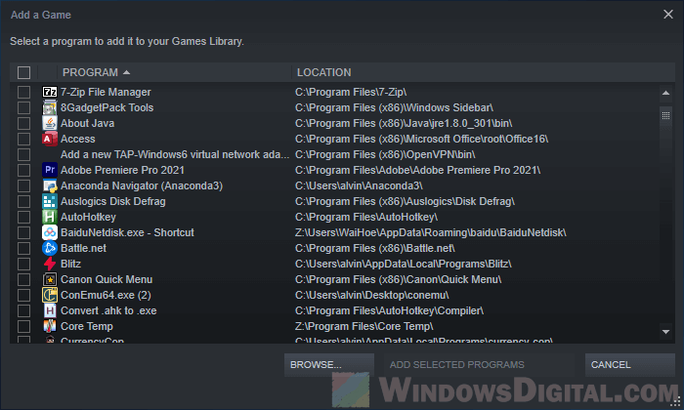Click the BROWSE... button
684x410 pixels.
[329, 365]
